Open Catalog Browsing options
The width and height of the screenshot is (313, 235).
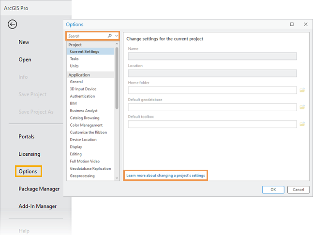click(85, 118)
